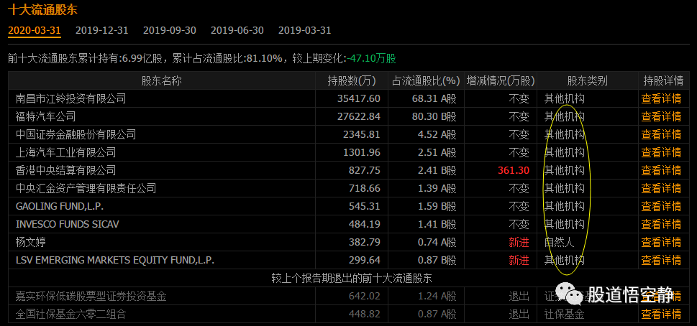
Task: Click the 35417.60 holdings value
Action: 359,98
